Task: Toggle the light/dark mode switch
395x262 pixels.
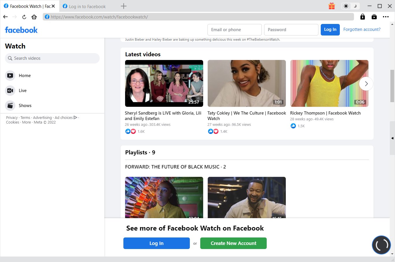Action: point(350,6)
